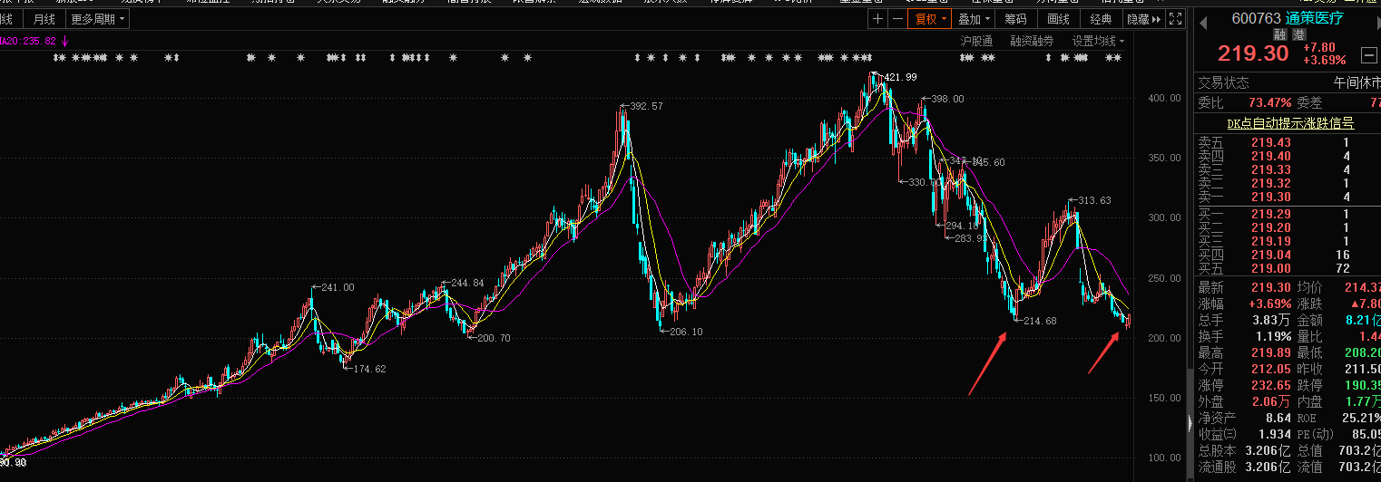Click current price 219.30 header

click(x=1252, y=54)
